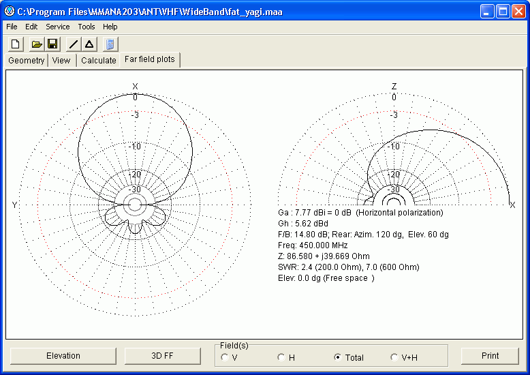Click the New file icon
This screenshot has height=375, width=530.
tap(15, 44)
